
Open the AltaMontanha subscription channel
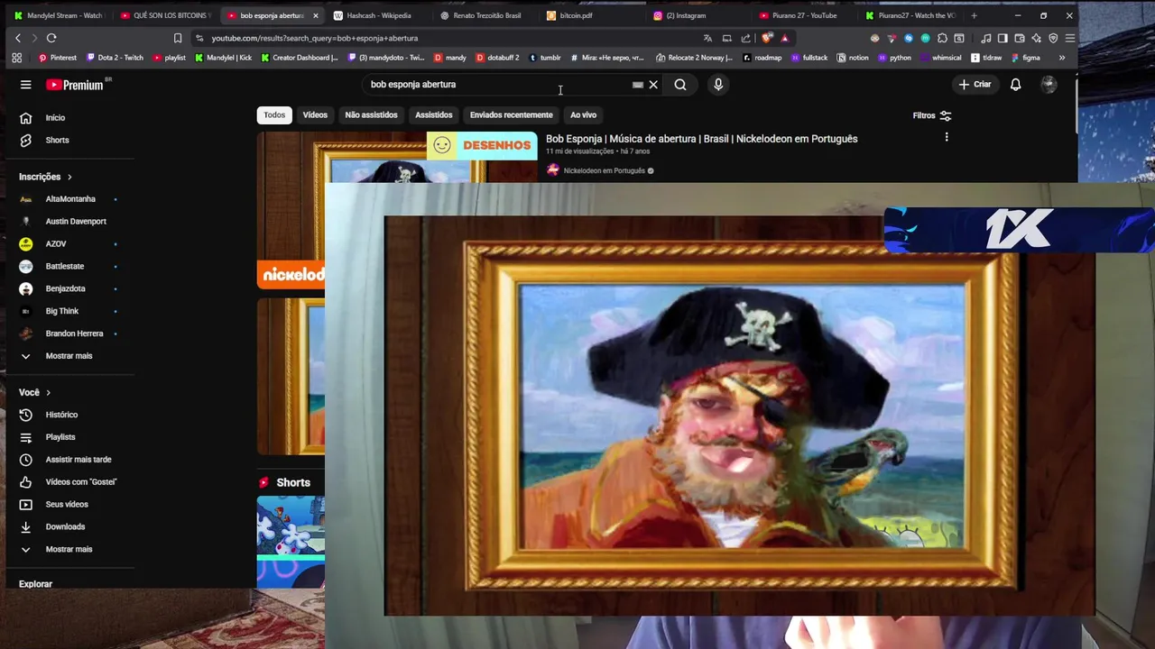pyautogui.click(x=70, y=199)
